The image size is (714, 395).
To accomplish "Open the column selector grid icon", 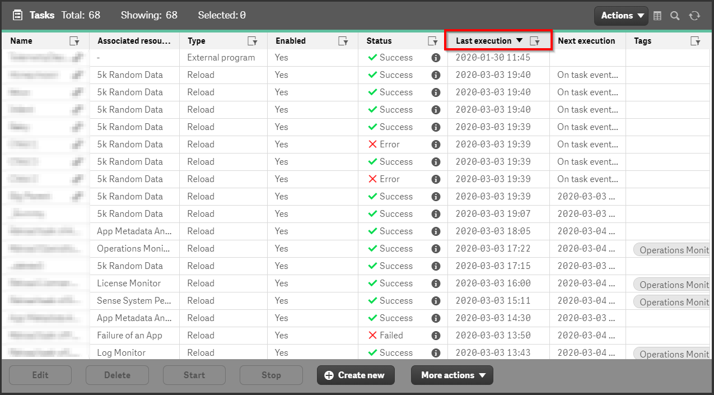I will pyautogui.click(x=657, y=16).
